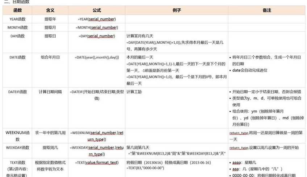Click the 提取年 meaning cell
307x177 pixels.
[x=50, y=19]
